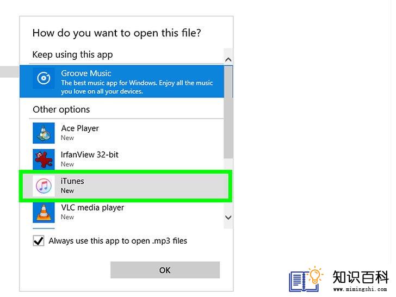Click the iTunes music note icon
Image resolution: width=396 pixels, height=297 pixels.
click(44, 186)
